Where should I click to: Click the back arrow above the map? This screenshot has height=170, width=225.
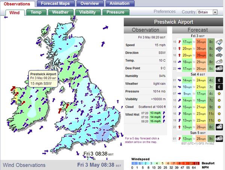pyautogui.click(x=6, y=17)
